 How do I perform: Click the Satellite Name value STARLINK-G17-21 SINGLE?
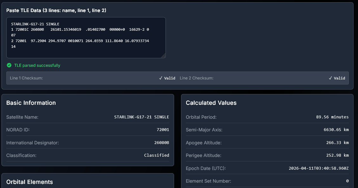click(141, 117)
